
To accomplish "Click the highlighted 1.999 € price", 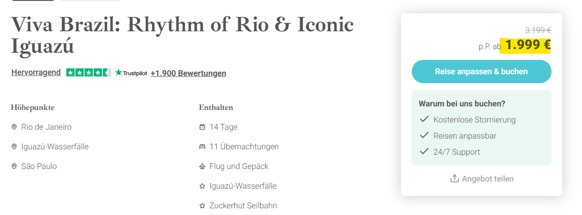I will pyautogui.click(x=528, y=45).
